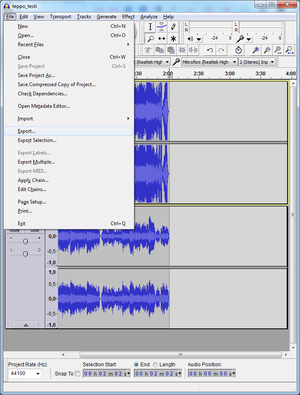
Task: Activate the Time Shift tool
Action: (x=162, y=39)
